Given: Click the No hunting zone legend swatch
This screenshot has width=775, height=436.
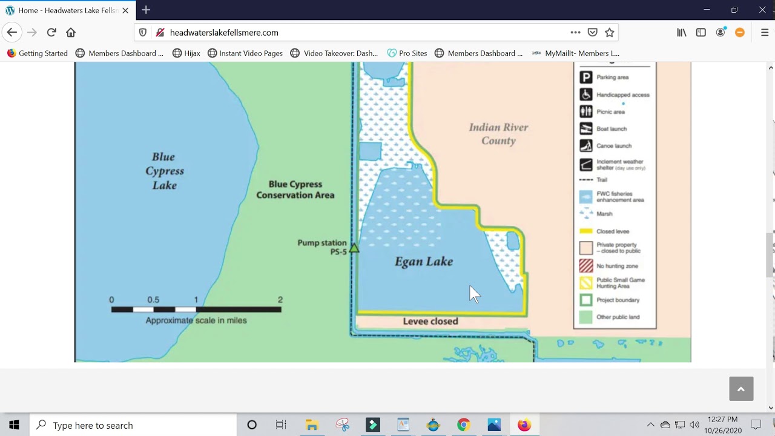Looking at the screenshot, I should pos(586,266).
